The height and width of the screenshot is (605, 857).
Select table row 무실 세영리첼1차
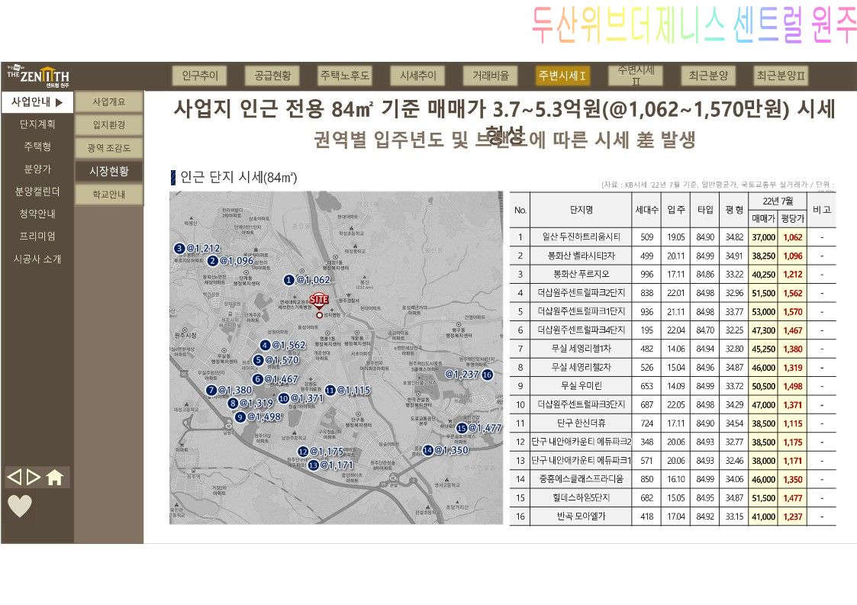click(x=673, y=349)
